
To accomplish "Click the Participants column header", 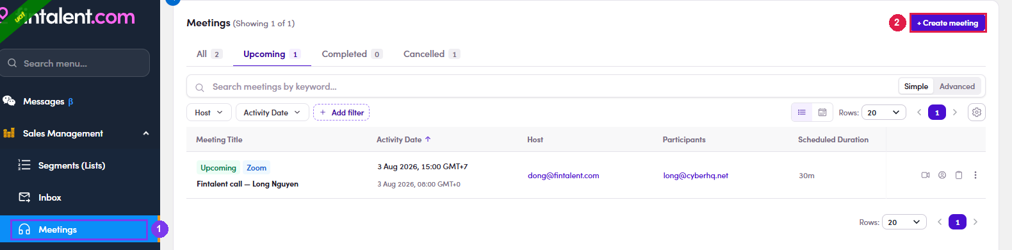I will [x=684, y=139].
